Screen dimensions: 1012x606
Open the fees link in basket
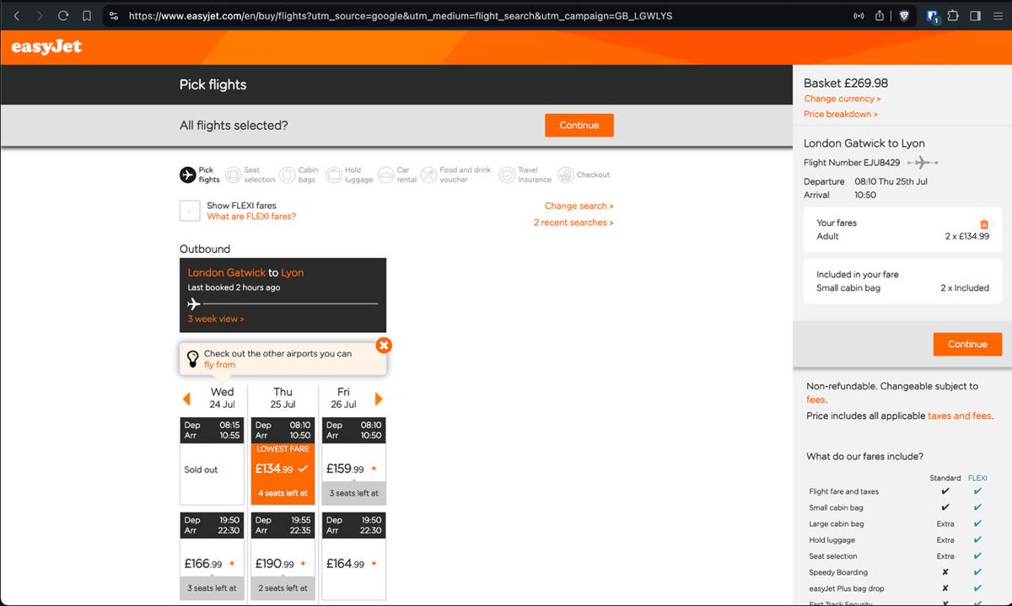click(816, 400)
